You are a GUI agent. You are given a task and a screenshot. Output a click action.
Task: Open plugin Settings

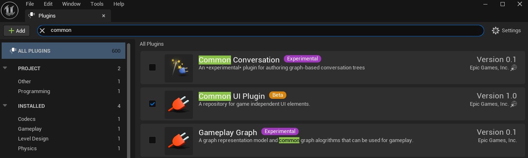tap(506, 31)
